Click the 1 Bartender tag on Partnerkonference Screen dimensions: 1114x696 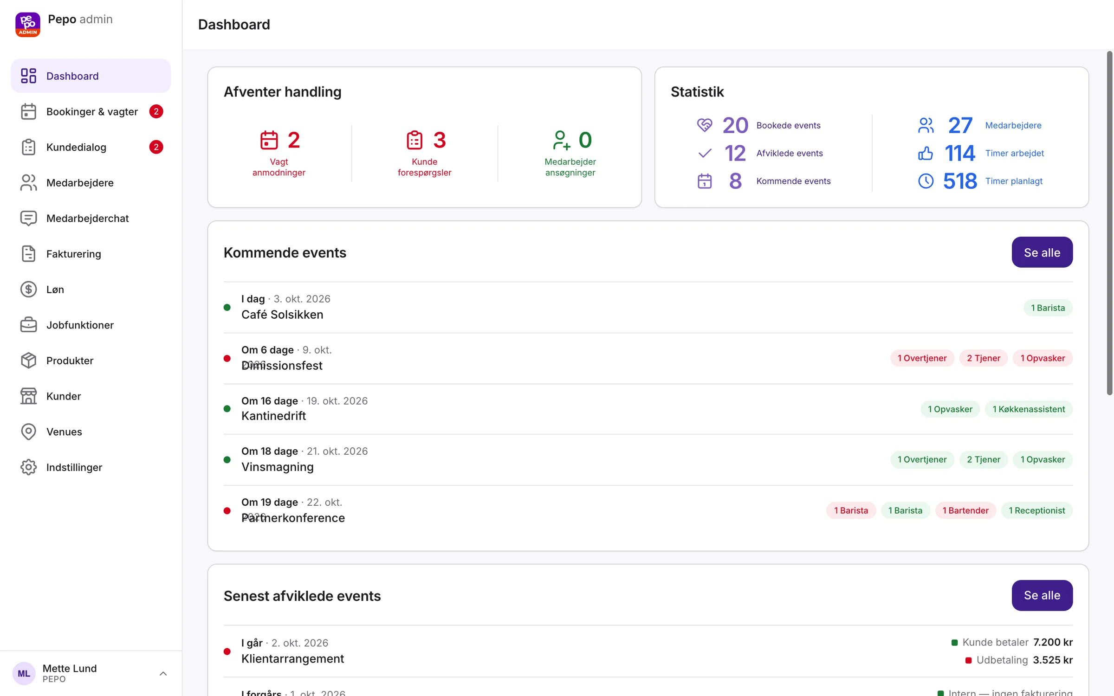[965, 510]
